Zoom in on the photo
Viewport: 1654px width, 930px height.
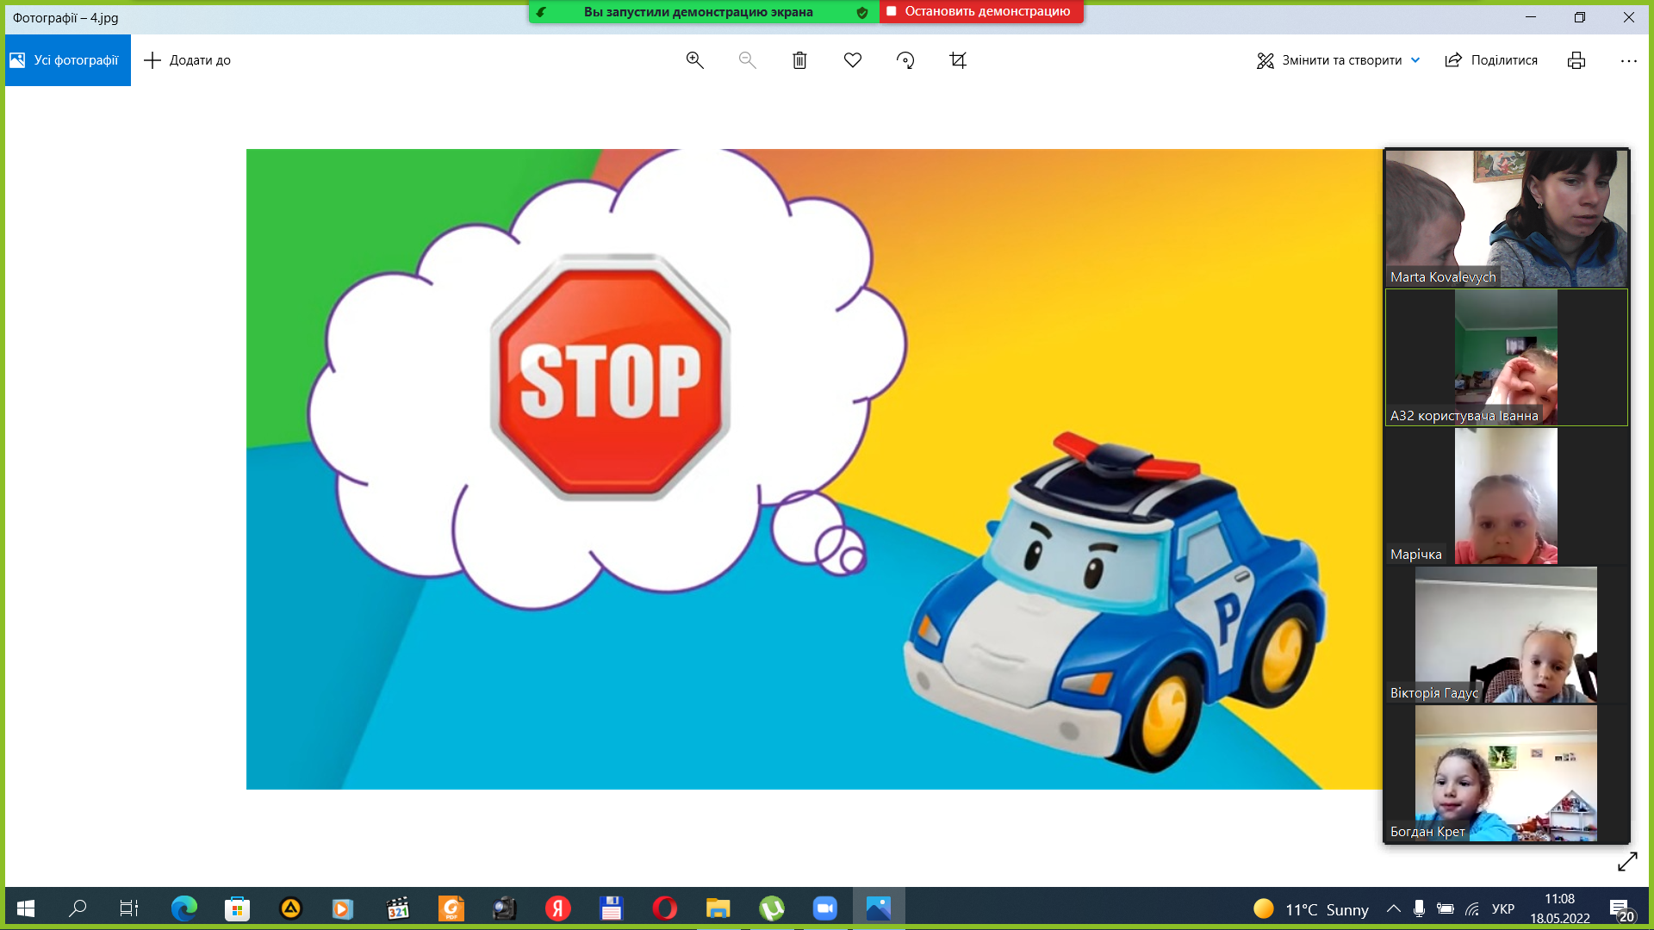(694, 60)
